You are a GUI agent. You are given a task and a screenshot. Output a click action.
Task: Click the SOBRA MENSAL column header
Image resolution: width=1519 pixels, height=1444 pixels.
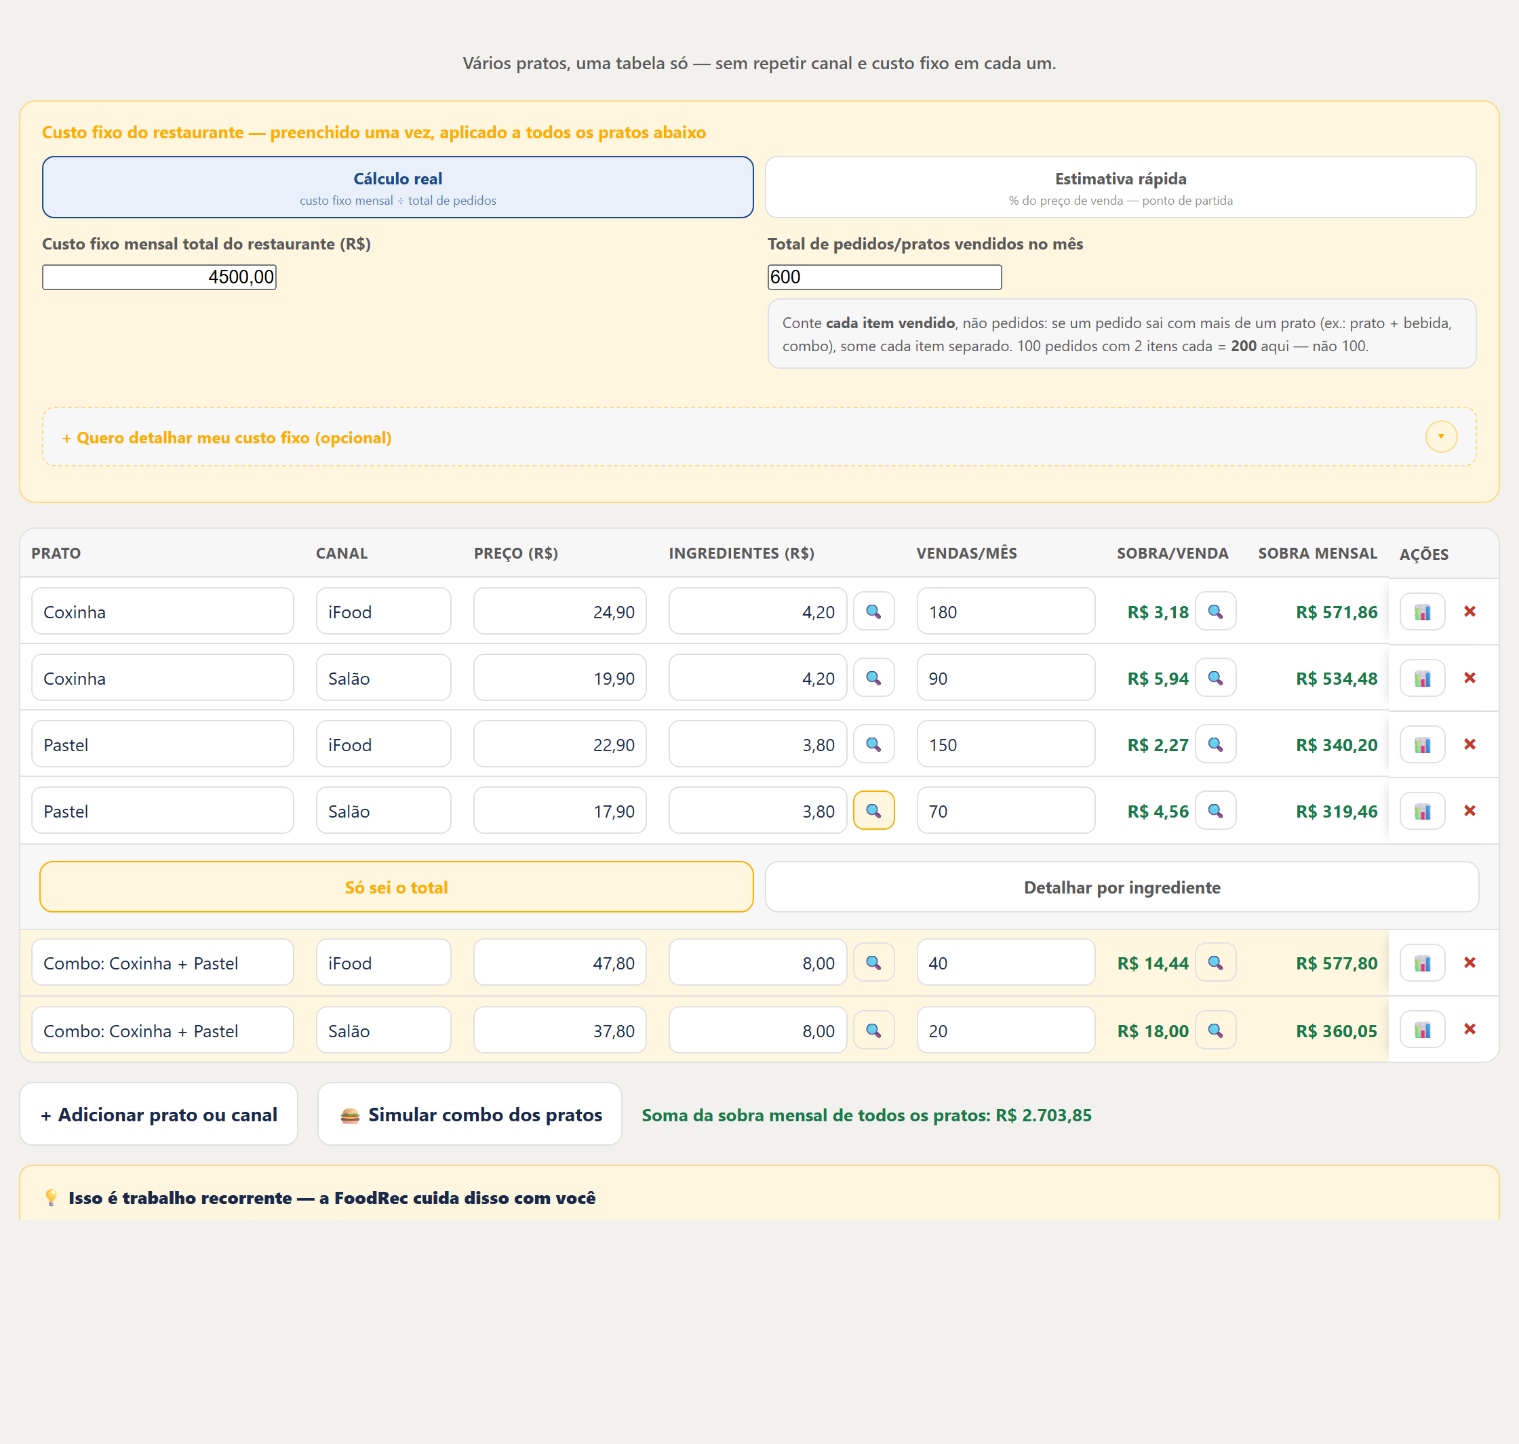(1318, 553)
